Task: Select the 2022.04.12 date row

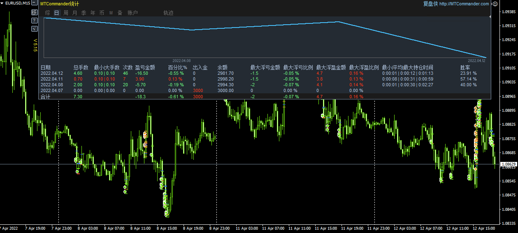Action: click(x=52, y=73)
